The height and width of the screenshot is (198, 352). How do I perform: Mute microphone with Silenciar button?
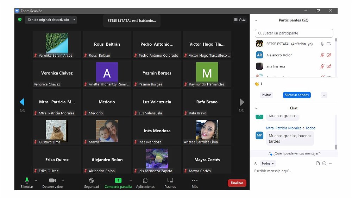(x=27, y=180)
